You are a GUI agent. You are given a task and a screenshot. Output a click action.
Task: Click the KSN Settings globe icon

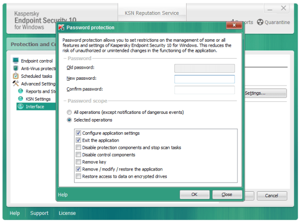pyautogui.click(x=21, y=99)
